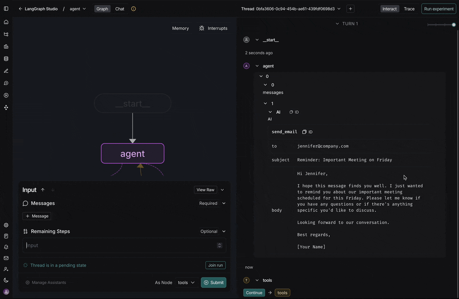Click the Join run button
This screenshot has width=459, height=299.
point(215,265)
